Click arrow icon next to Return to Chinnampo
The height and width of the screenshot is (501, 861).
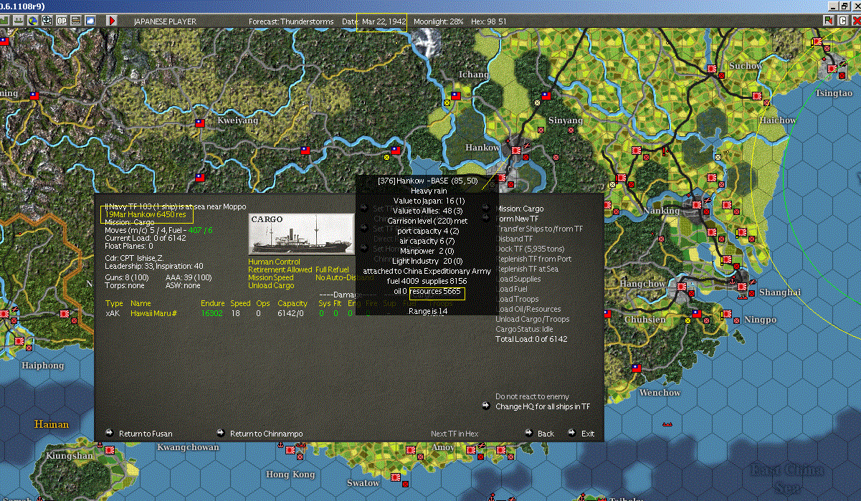click(x=221, y=433)
